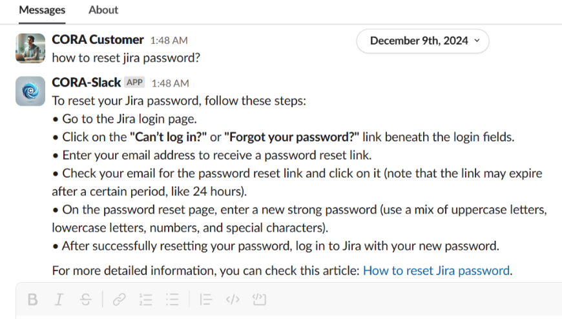Image resolution: width=562 pixels, height=319 pixels.
Task: Toggle italic formatting in message composer
Action: (x=59, y=300)
